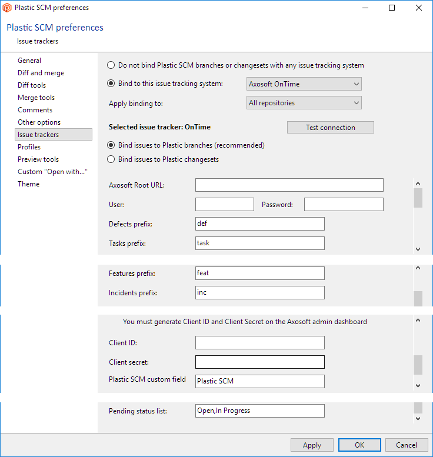Click the 'Apply binding to:' label
The height and width of the screenshot is (457, 433).
pos(135,104)
